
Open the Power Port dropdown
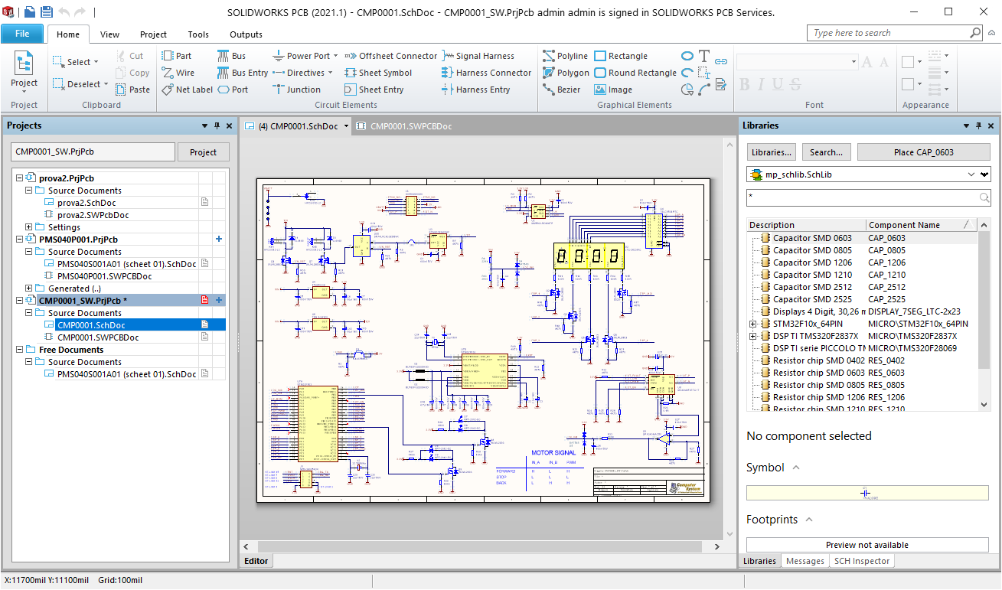click(x=335, y=56)
